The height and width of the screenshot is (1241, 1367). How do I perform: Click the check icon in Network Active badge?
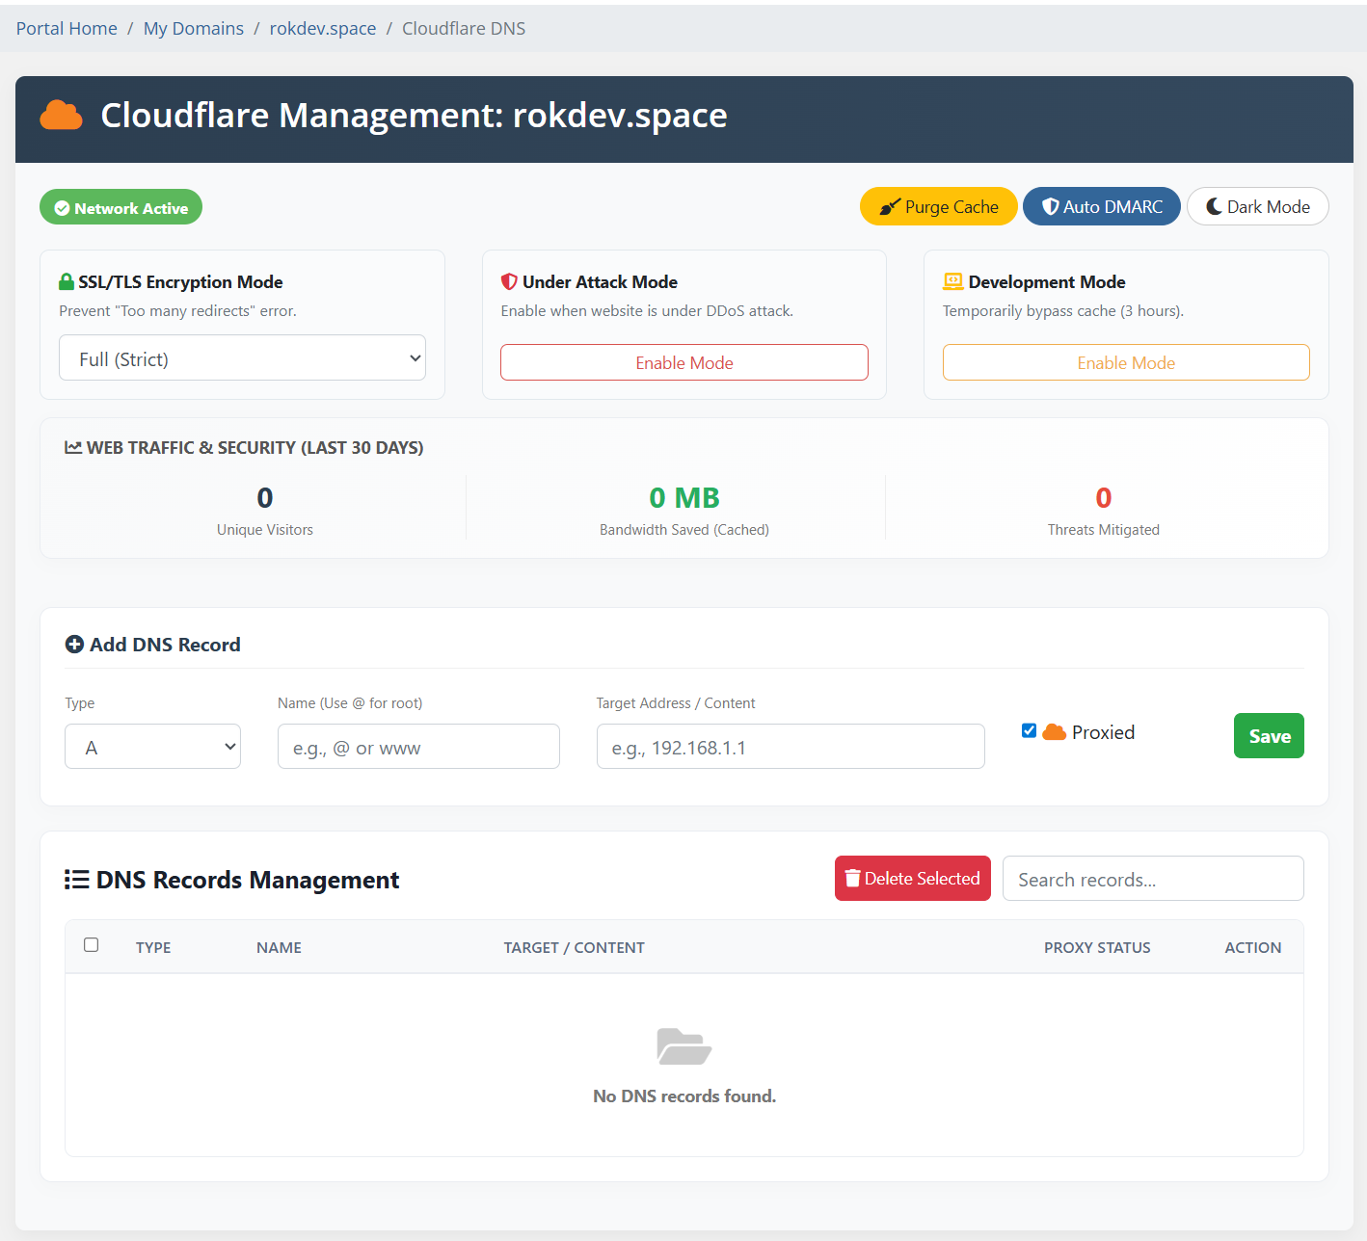[62, 208]
